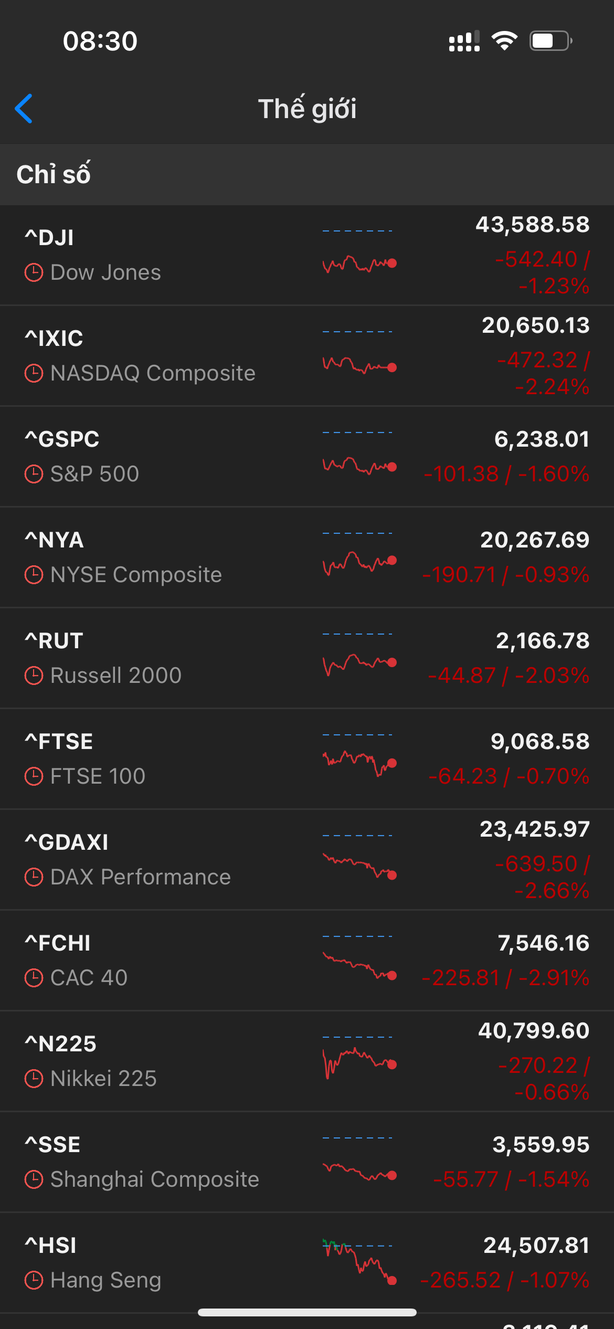Image resolution: width=614 pixels, height=1329 pixels.
Task: Select the ^GSPC ticker symbol
Action: pos(62,439)
